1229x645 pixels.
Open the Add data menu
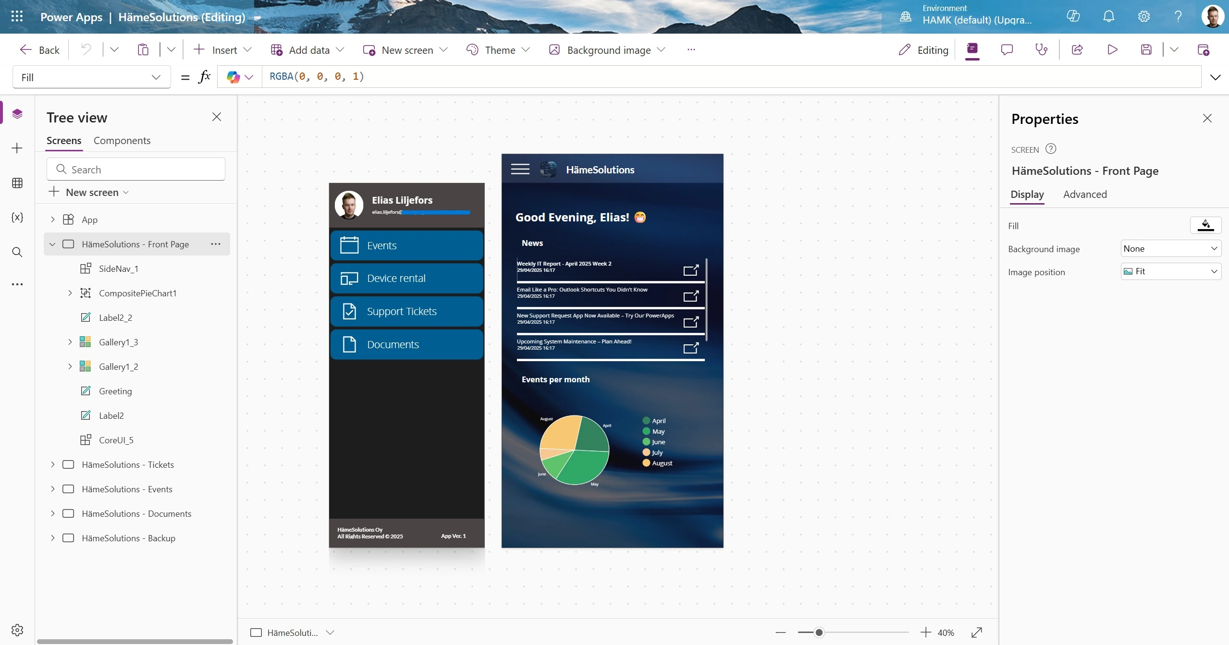click(307, 49)
